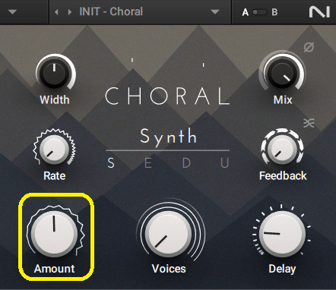This screenshot has height=290, width=336.
Task: Toggle the phase invert icon above Mix
Action: tap(309, 47)
